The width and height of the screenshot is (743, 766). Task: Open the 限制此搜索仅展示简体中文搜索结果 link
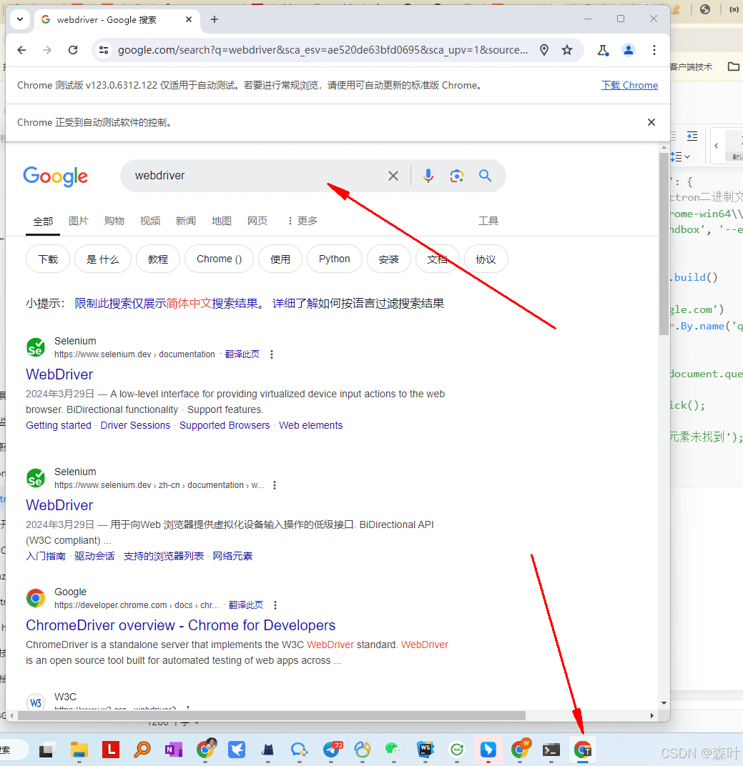click(x=166, y=304)
